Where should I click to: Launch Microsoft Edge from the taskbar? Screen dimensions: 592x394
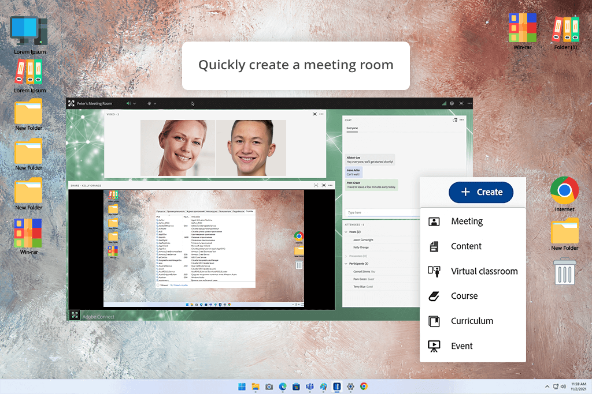coord(282,387)
